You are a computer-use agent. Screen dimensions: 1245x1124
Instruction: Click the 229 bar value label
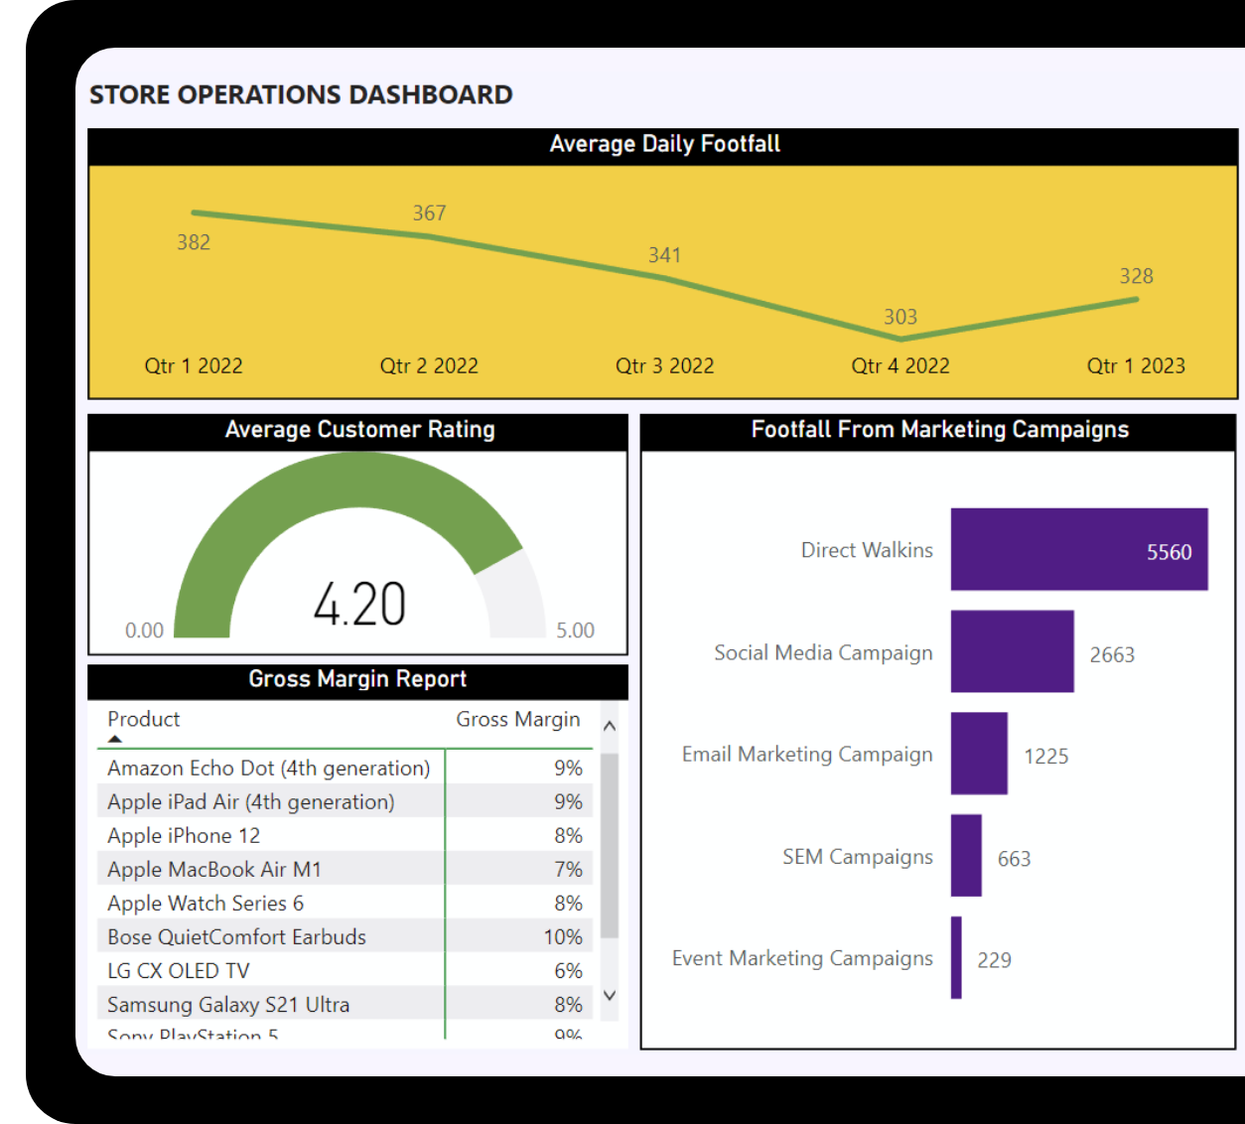point(994,960)
